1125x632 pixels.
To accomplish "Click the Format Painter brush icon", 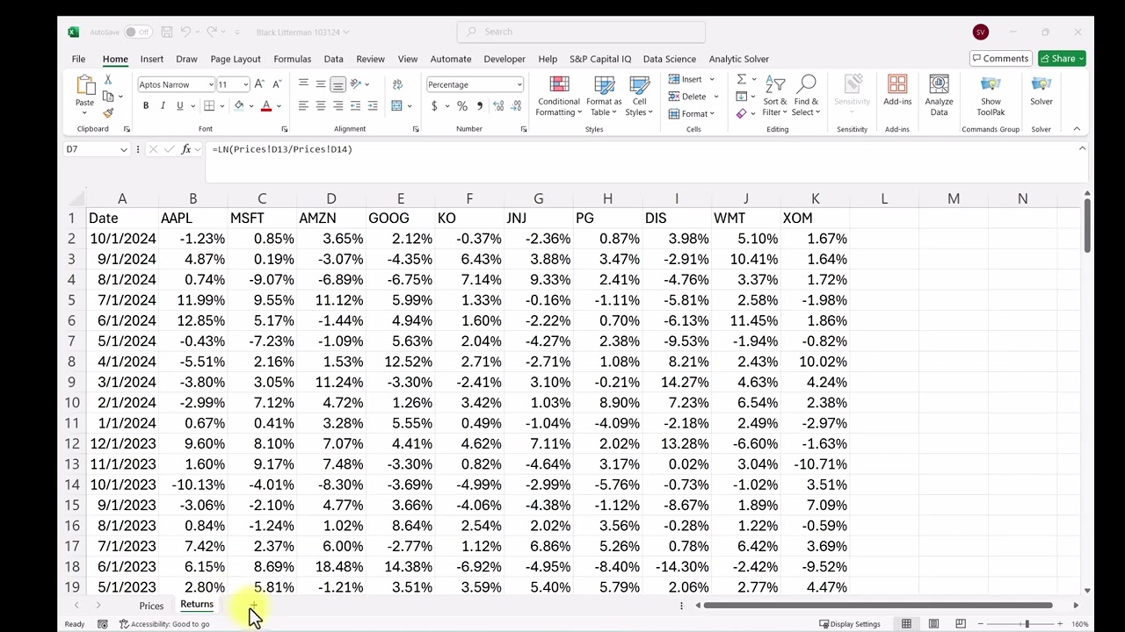I will click(108, 113).
